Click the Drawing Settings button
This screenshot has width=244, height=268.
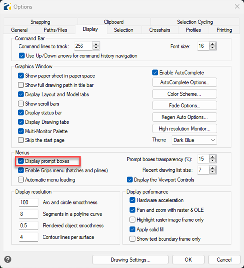tap(130, 260)
